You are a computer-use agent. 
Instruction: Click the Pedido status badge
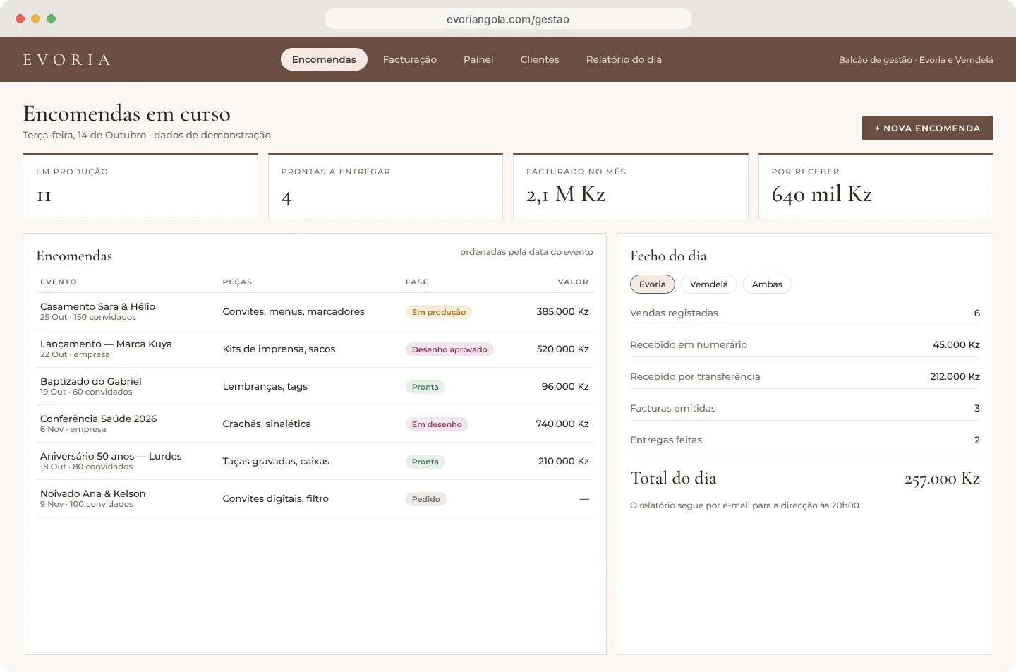click(426, 499)
